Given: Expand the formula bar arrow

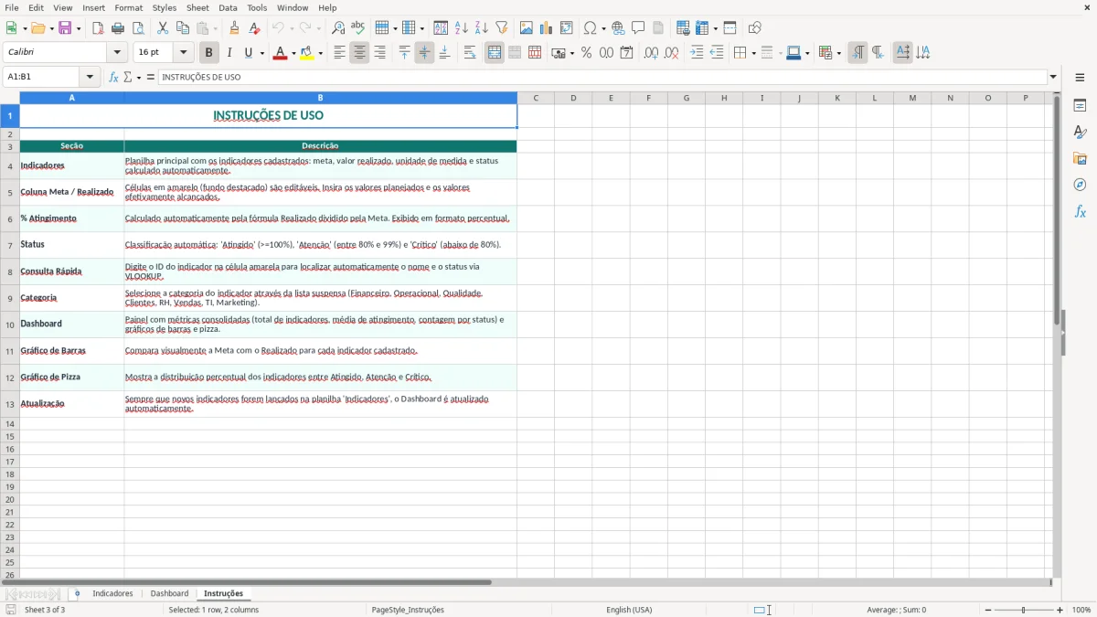Looking at the screenshot, I should click(1053, 78).
